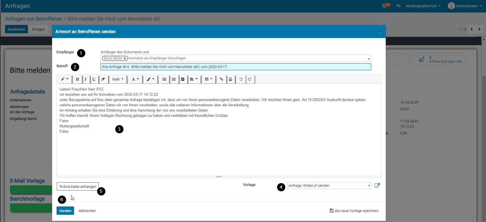Image resolution: width=486 pixels, height=222 pixels.
Task: Expand Vorlage dropdown Anfrage: Widerruf senden
Action: [369, 186]
